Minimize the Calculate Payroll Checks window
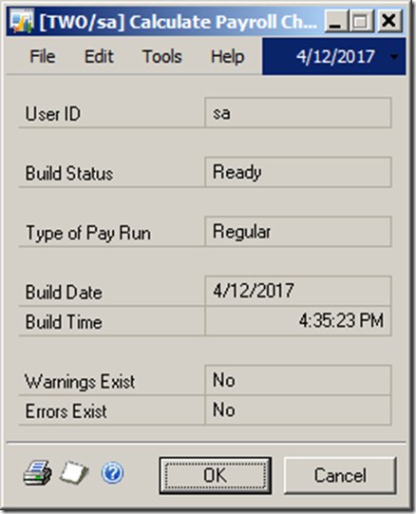Screen dimensions: 416x514 (335, 21)
